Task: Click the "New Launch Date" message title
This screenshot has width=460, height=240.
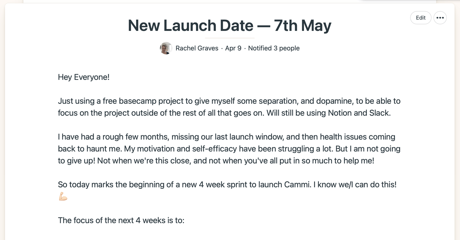Action: tap(190, 25)
